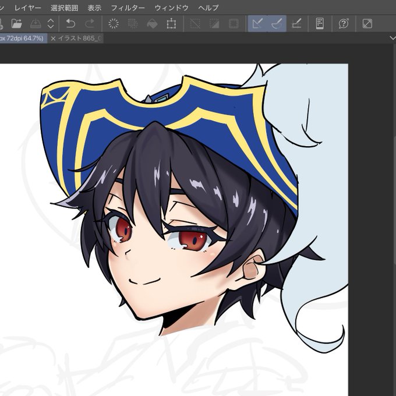Click the save to cloud tray icon

click(36, 24)
